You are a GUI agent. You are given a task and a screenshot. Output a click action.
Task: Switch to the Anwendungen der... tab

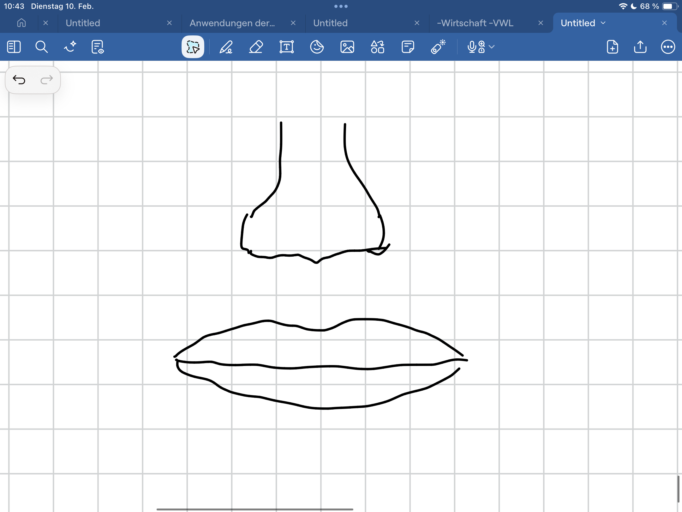[x=232, y=23]
